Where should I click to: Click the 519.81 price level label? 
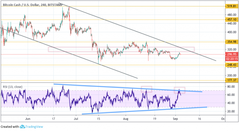click(x=231, y=6)
